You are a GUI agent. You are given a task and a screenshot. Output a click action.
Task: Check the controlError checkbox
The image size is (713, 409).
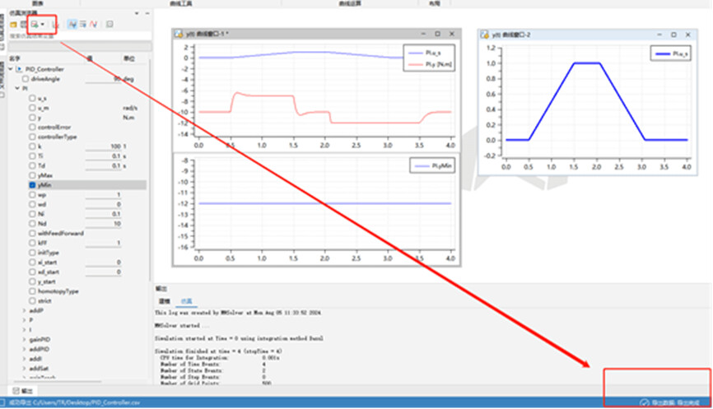tap(32, 128)
